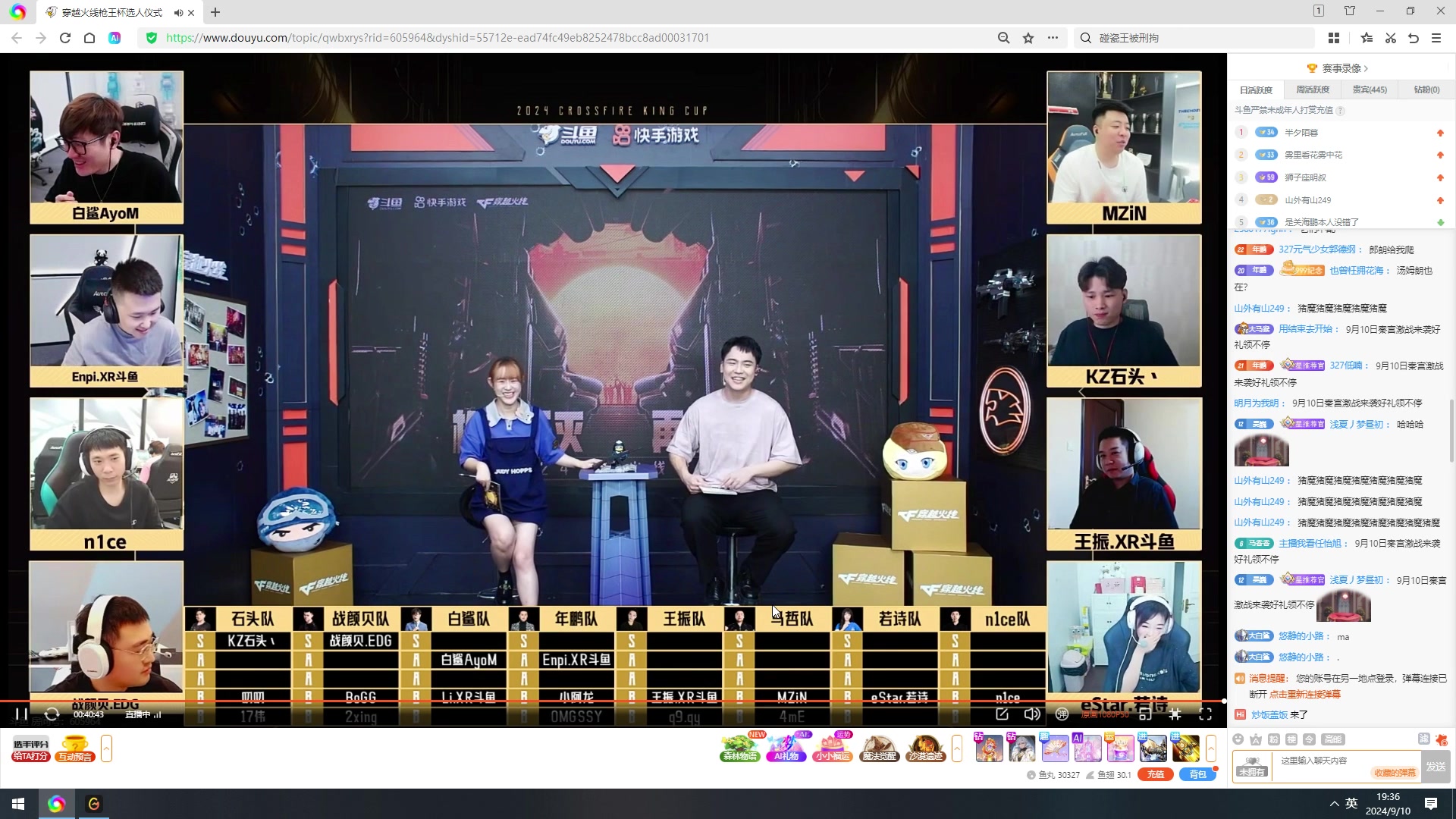1456x819 pixels.
Task: Open the 魔法觉醒 activity
Action: tap(879, 748)
